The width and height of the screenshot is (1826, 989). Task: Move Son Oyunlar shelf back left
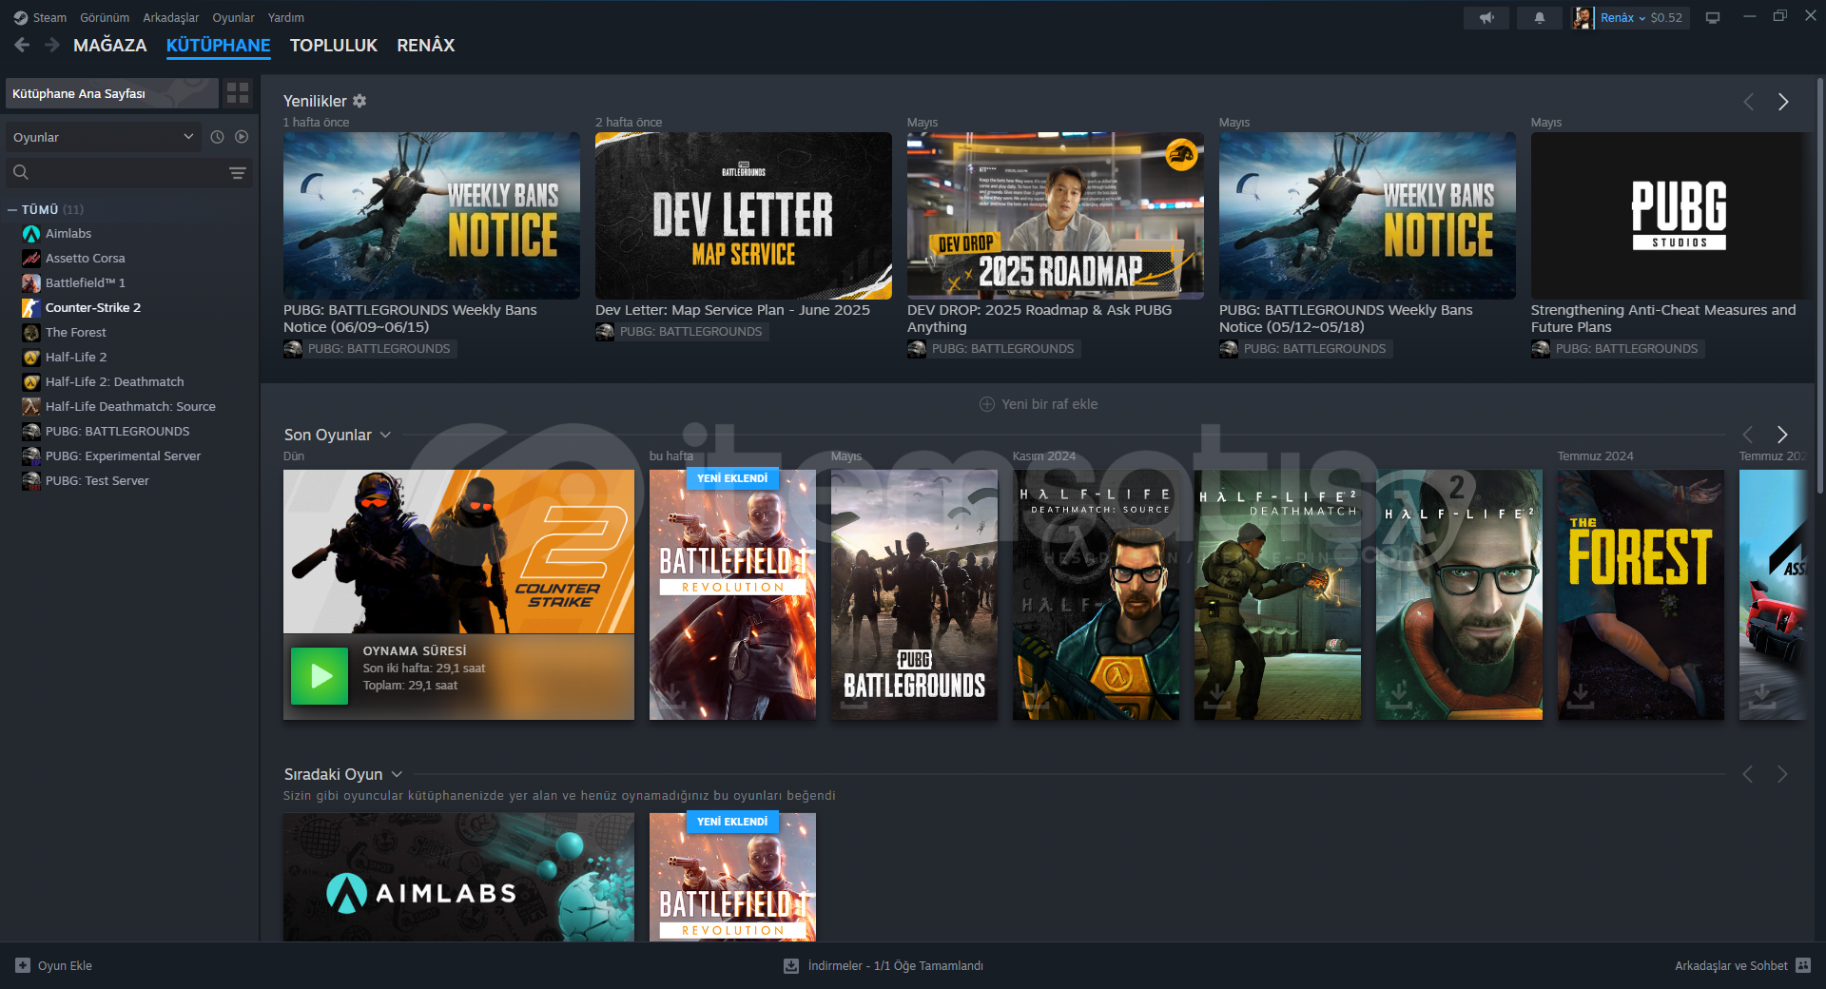click(1748, 435)
